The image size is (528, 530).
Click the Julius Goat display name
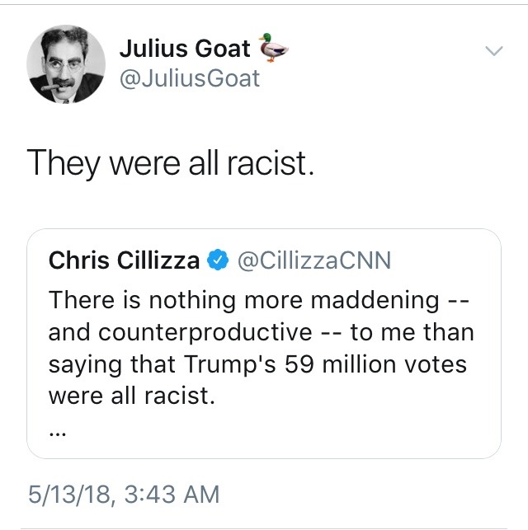coord(185,49)
